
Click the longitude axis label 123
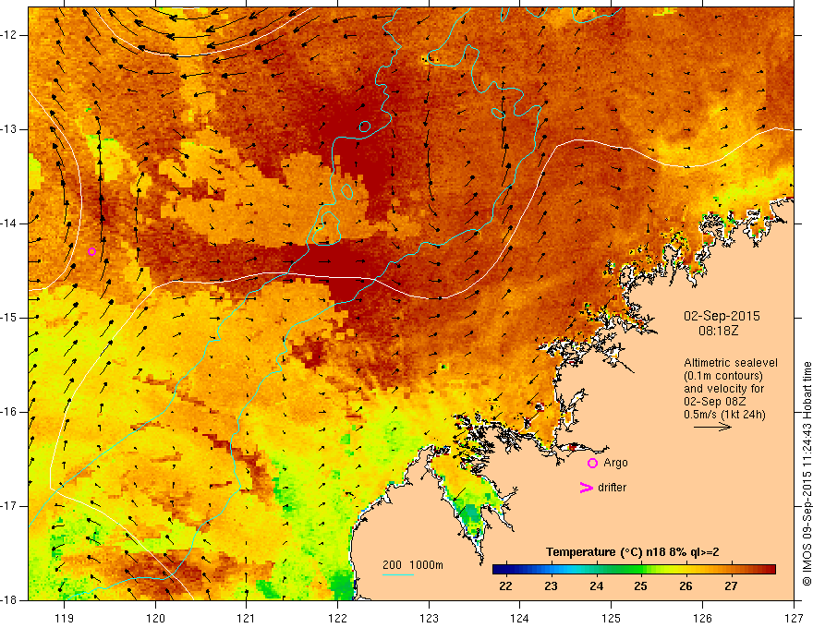429,618
